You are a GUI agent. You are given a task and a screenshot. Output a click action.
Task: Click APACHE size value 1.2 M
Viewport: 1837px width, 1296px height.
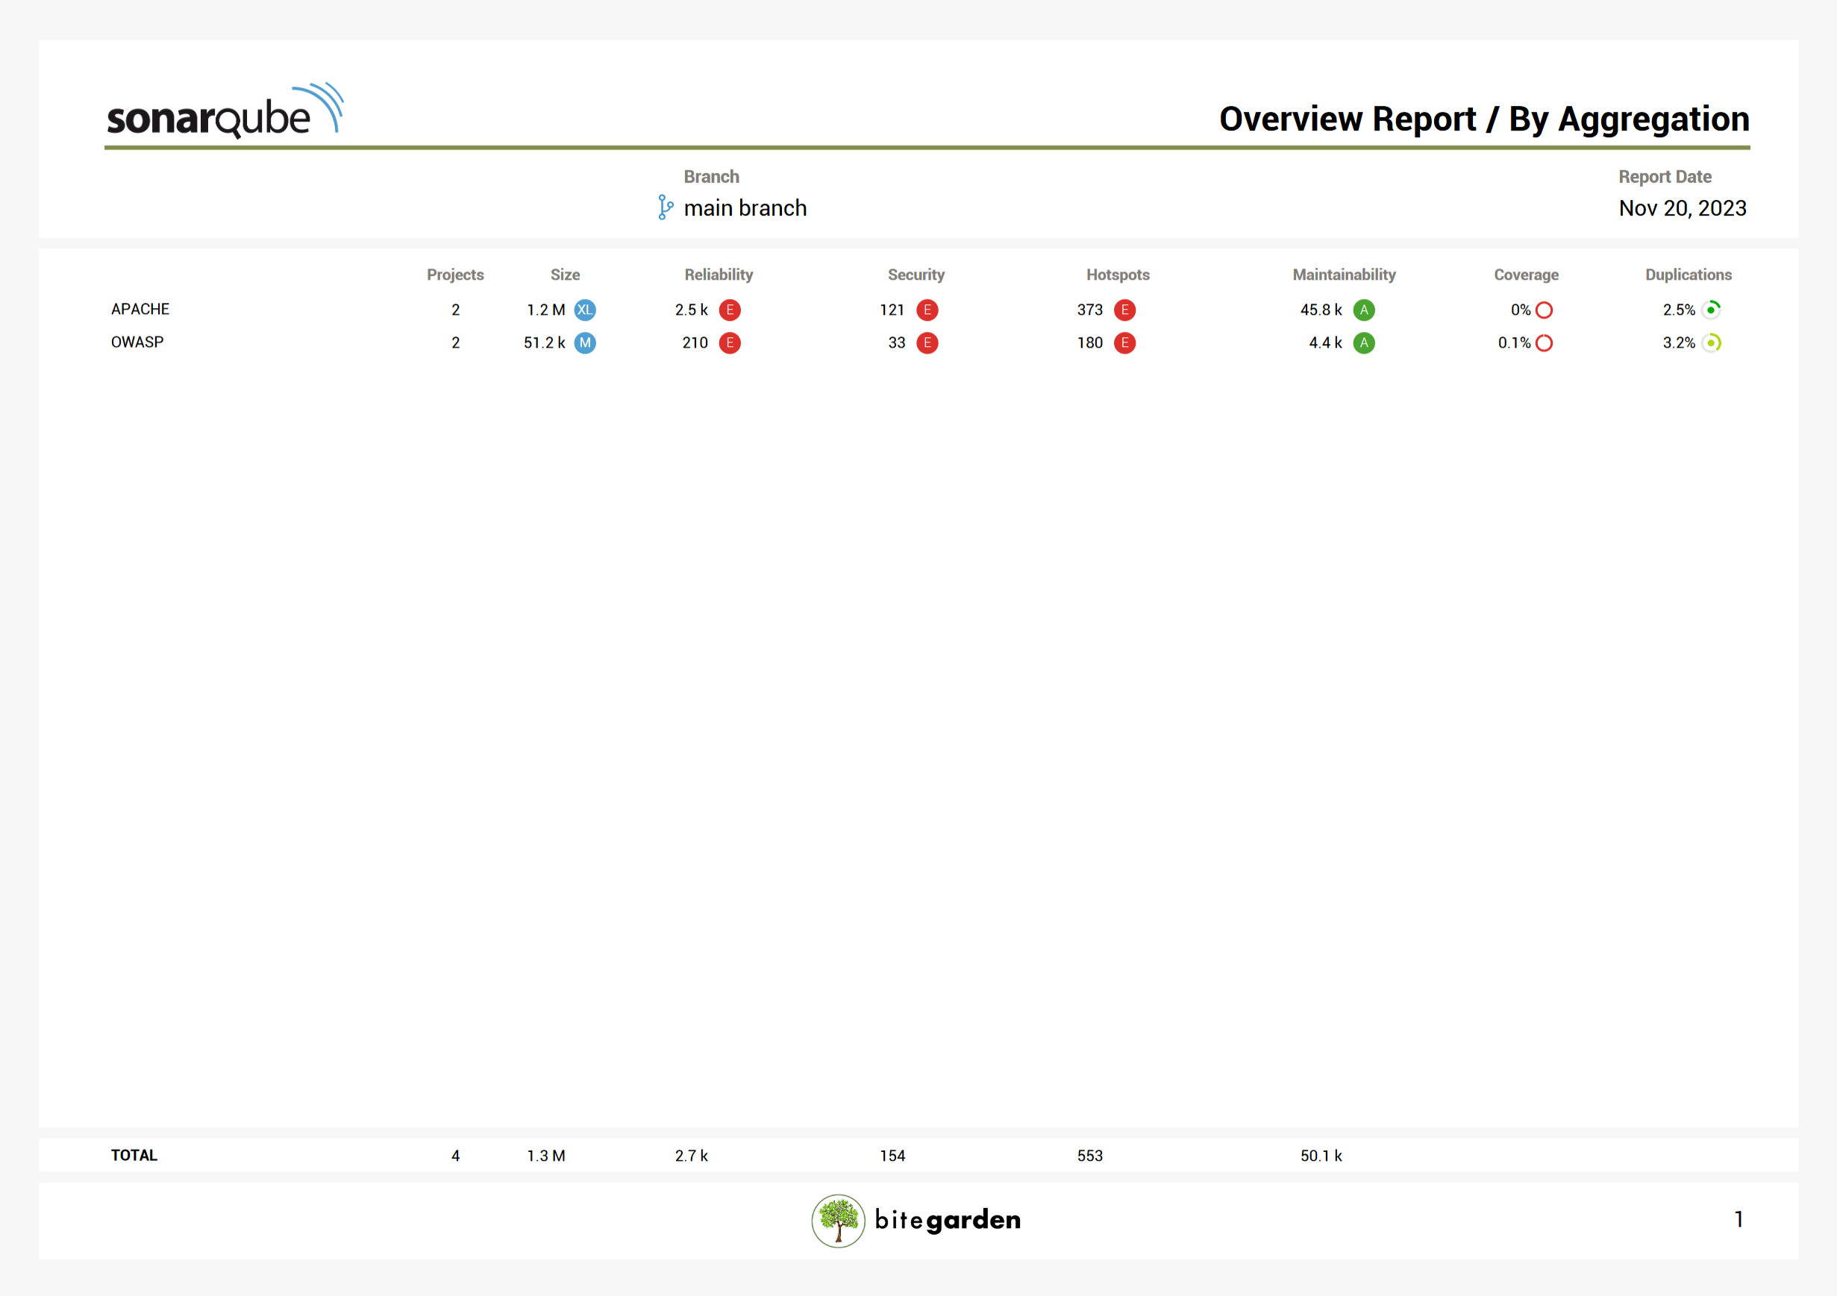pyautogui.click(x=545, y=310)
